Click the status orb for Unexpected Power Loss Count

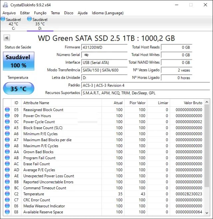pos(7,176)
